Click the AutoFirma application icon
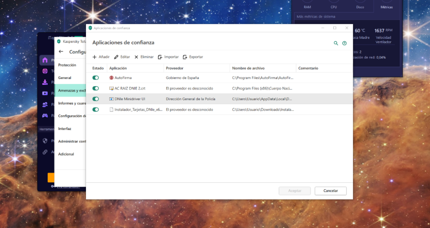This screenshot has width=430, height=228. click(111, 77)
